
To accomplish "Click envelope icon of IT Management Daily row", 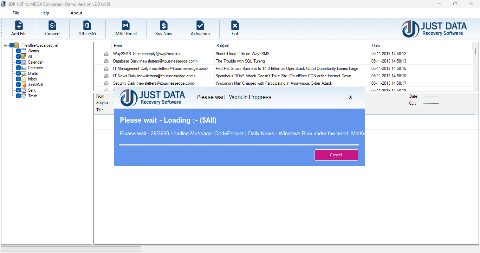I will (106, 69).
